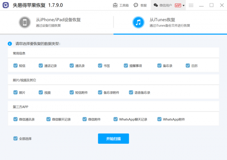This screenshot has height=160, width=227.
Task: Toggle the 微信通讯录 checkbox
Action: [x=15, y=119]
